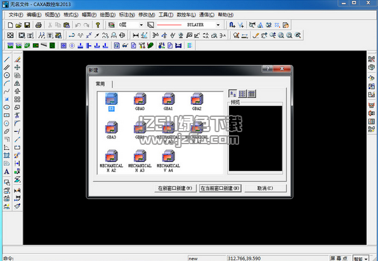
Task: Select the Circle drawing tool
Action: pyautogui.click(x=7, y=75)
